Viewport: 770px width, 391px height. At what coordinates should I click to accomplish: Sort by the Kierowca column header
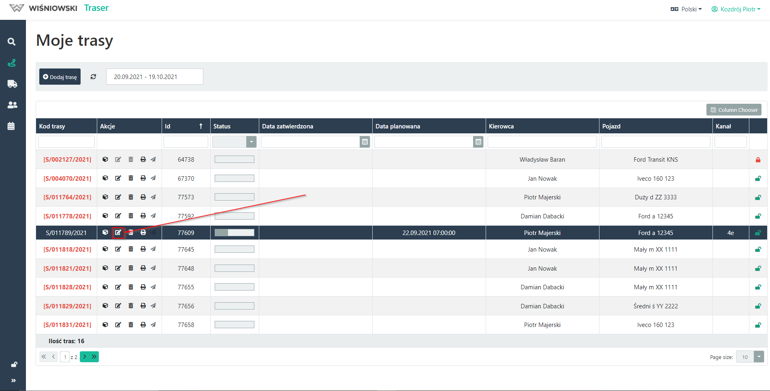coord(501,126)
